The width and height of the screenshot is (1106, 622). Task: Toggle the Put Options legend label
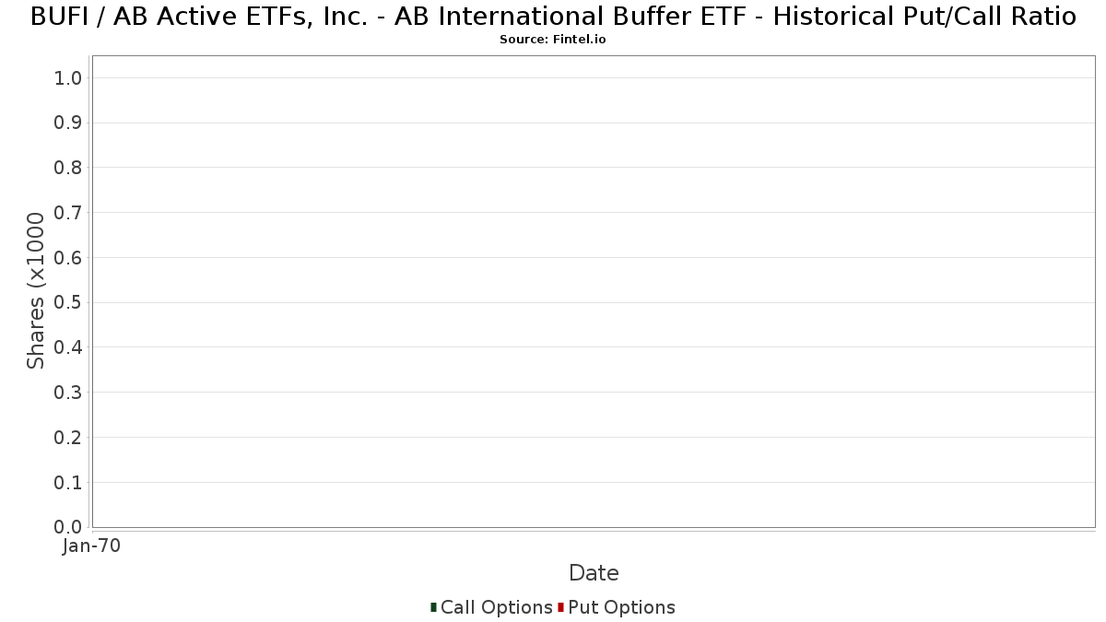point(621,607)
